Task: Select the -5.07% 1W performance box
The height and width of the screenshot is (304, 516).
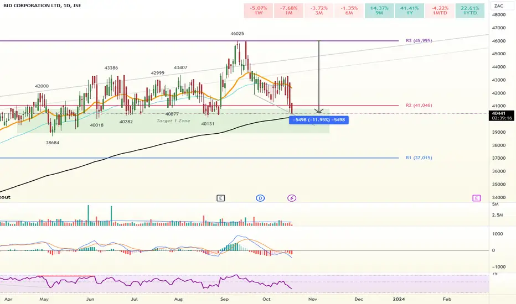Action: [259, 11]
